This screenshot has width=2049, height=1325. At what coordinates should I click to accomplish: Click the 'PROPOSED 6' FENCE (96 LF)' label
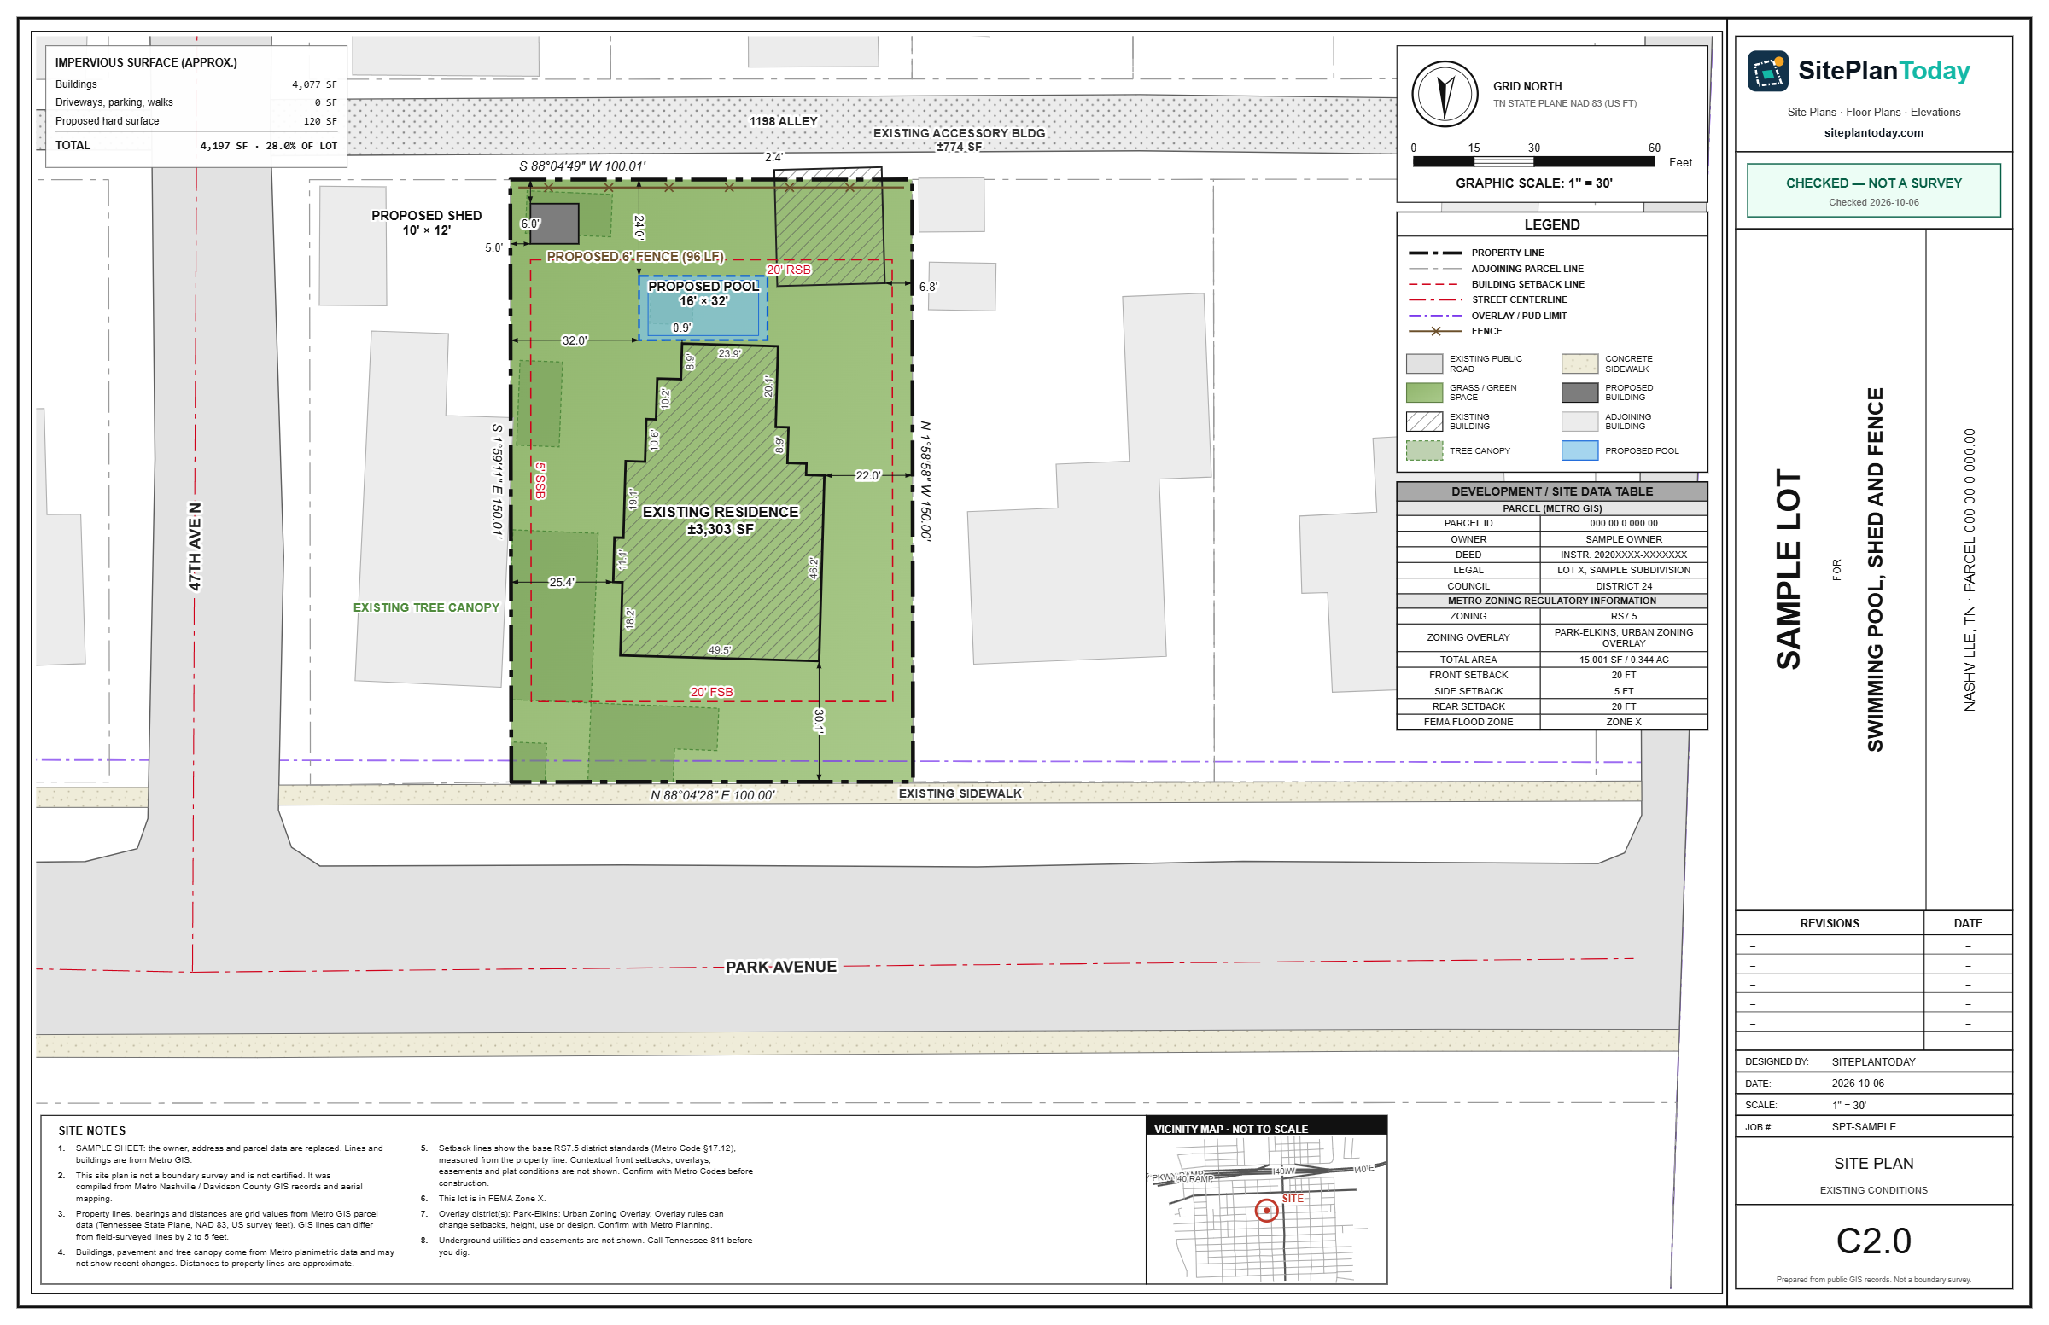[x=635, y=257]
